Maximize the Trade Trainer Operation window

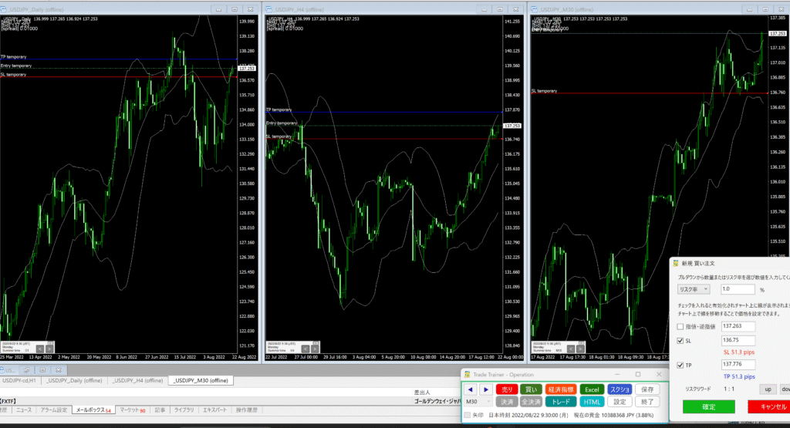(x=638, y=374)
